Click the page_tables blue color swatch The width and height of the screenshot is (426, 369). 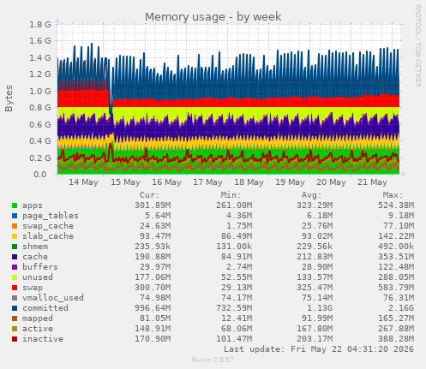[x=15, y=216]
